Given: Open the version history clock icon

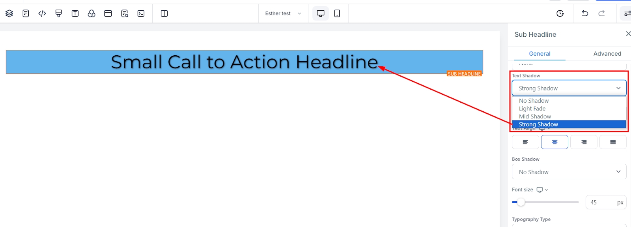Looking at the screenshot, I should coord(560,13).
